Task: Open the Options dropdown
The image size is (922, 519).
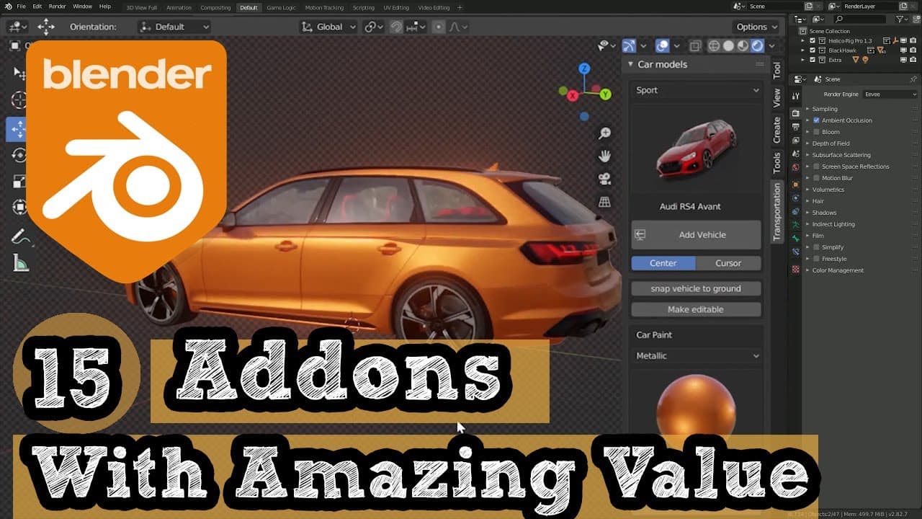Action: pos(756,27)
